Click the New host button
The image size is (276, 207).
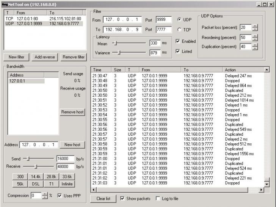click(72, 145)
